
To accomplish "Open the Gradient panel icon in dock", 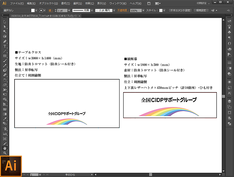I will click(x=229, y=68).
